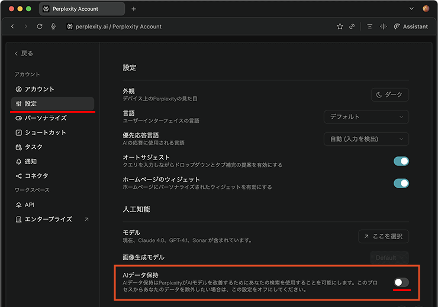The width and height of the screenshot is (438, 307).
Task: Open パーソナライズ in the sidebar
Action: coord(53,118)
